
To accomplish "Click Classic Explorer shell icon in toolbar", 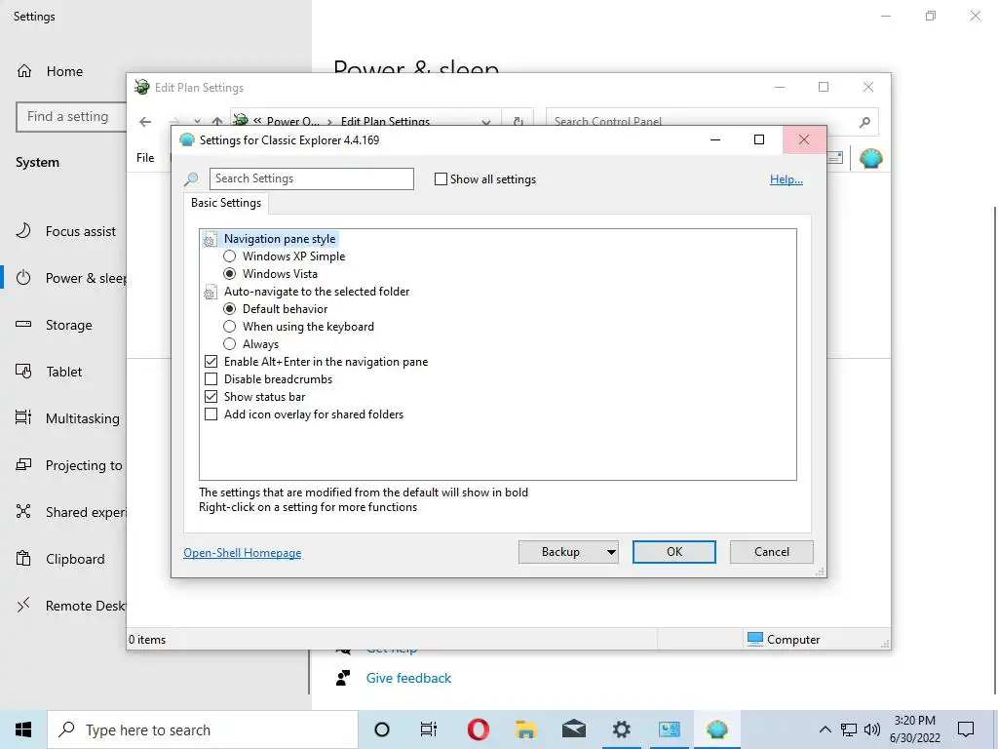I will coord(870,157).
